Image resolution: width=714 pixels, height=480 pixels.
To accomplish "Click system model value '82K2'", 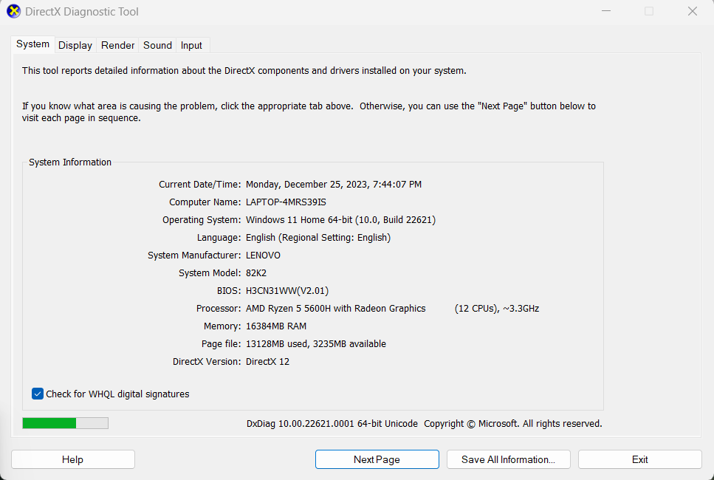I will click(x=256, y=273).
